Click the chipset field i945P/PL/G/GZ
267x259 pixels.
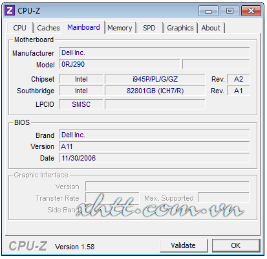[155, 79]
